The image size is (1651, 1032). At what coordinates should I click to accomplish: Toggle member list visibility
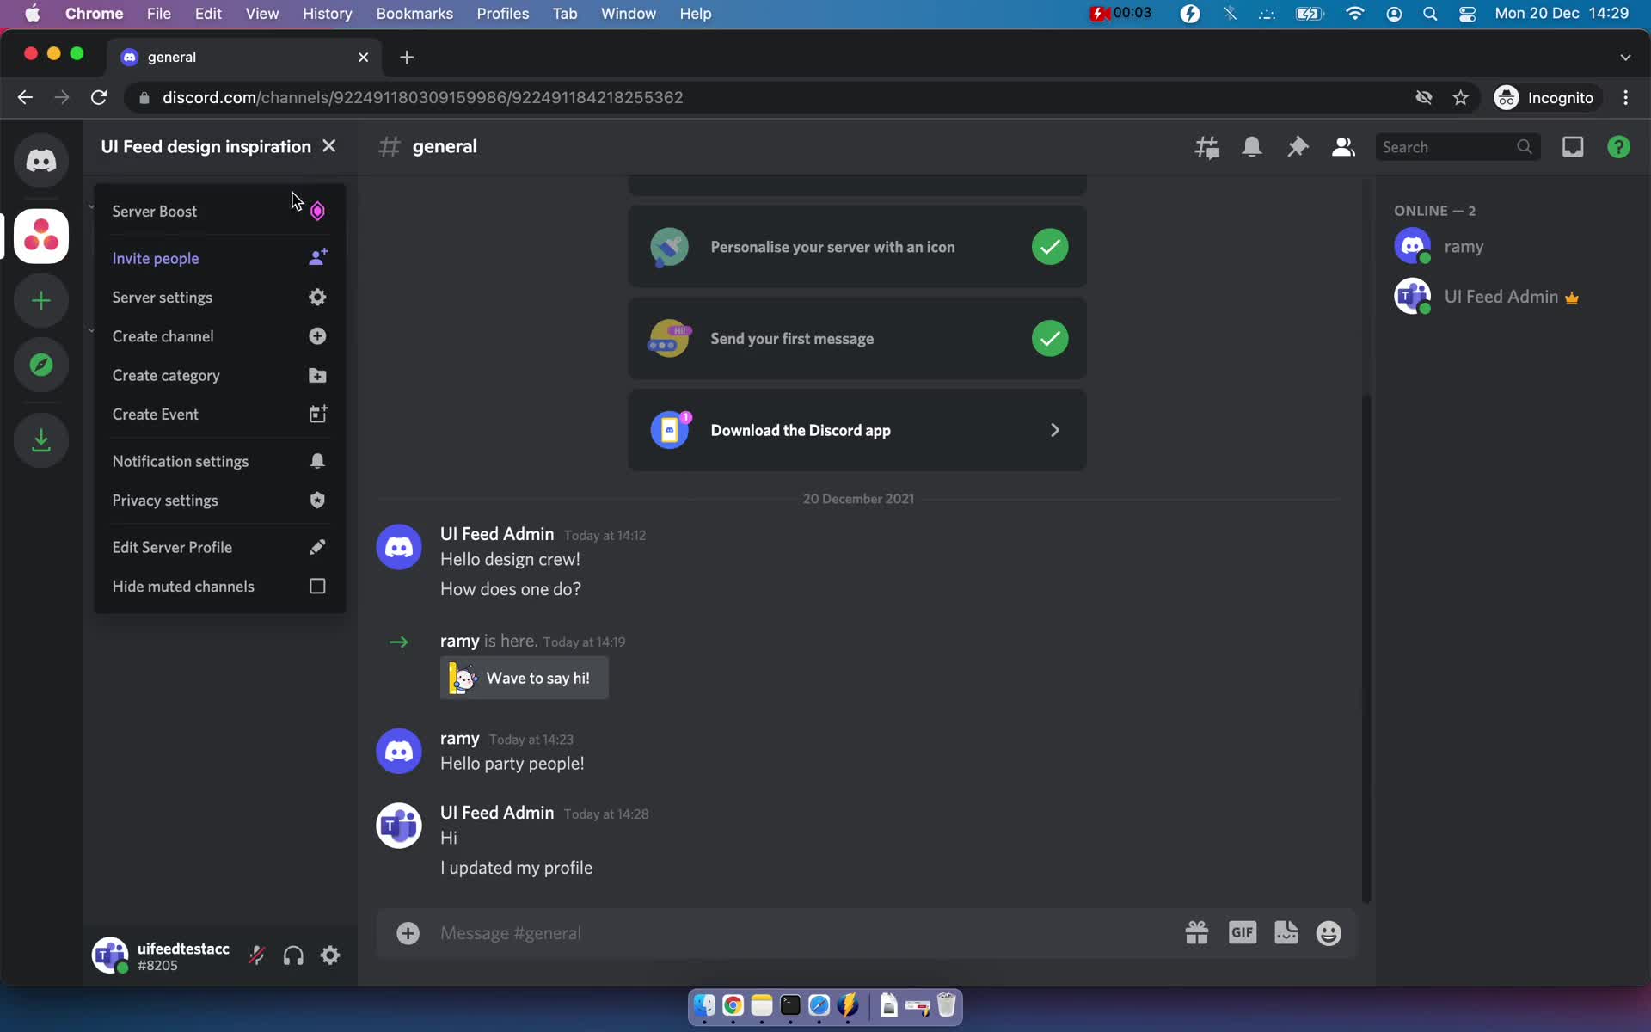point(1343,147)
